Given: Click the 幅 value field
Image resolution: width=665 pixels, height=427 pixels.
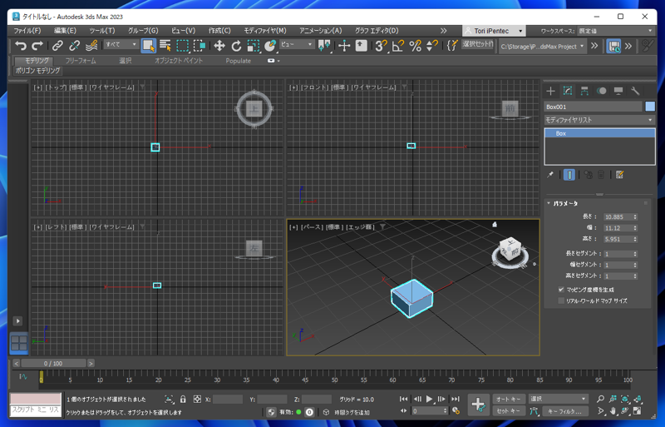Looking at the screenshot, I should click(x=617, y=228).
